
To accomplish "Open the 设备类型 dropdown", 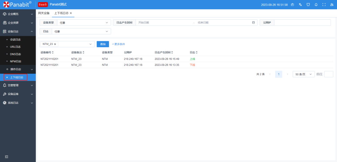I will tap(84, 22).
